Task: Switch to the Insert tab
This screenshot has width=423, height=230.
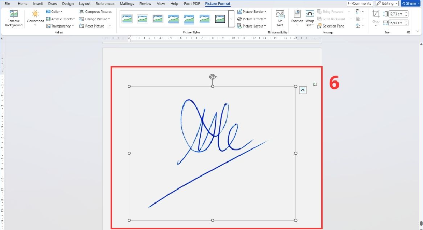Action: [38, 4]
